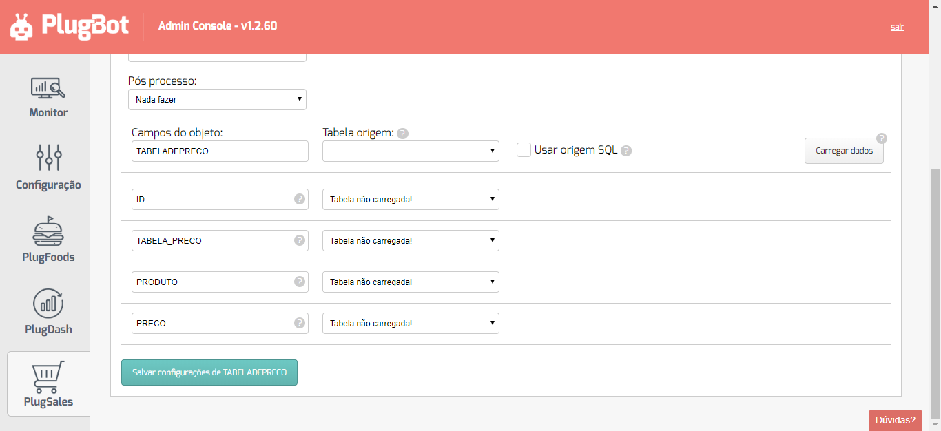Click the TABELA_PRECO text field

(x=220, y=240)
